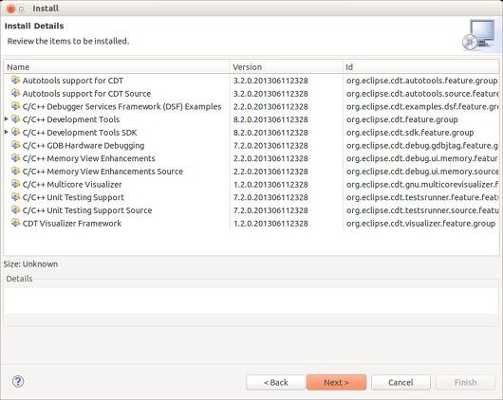Expand the C/C++ Development Tools SDK node

coord(6,132)
